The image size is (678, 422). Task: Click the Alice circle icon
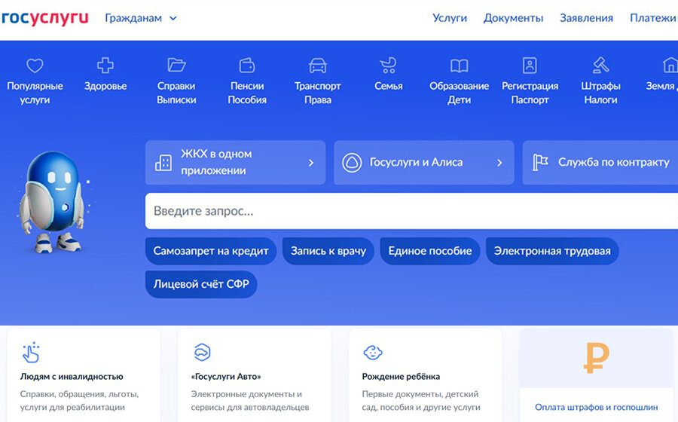352,163
